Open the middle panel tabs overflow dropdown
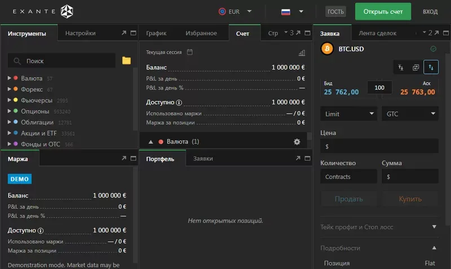Viewport: 451px width, 269px height. point(286,32)
